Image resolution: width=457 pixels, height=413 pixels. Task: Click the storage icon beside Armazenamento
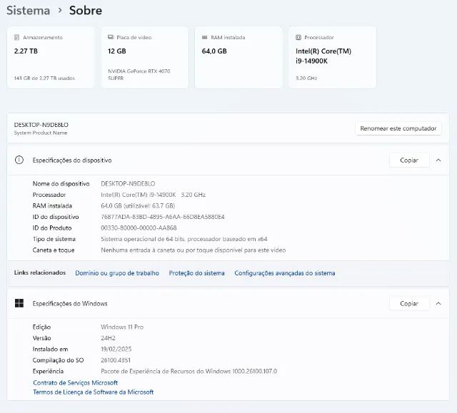[x=17, y=37]
